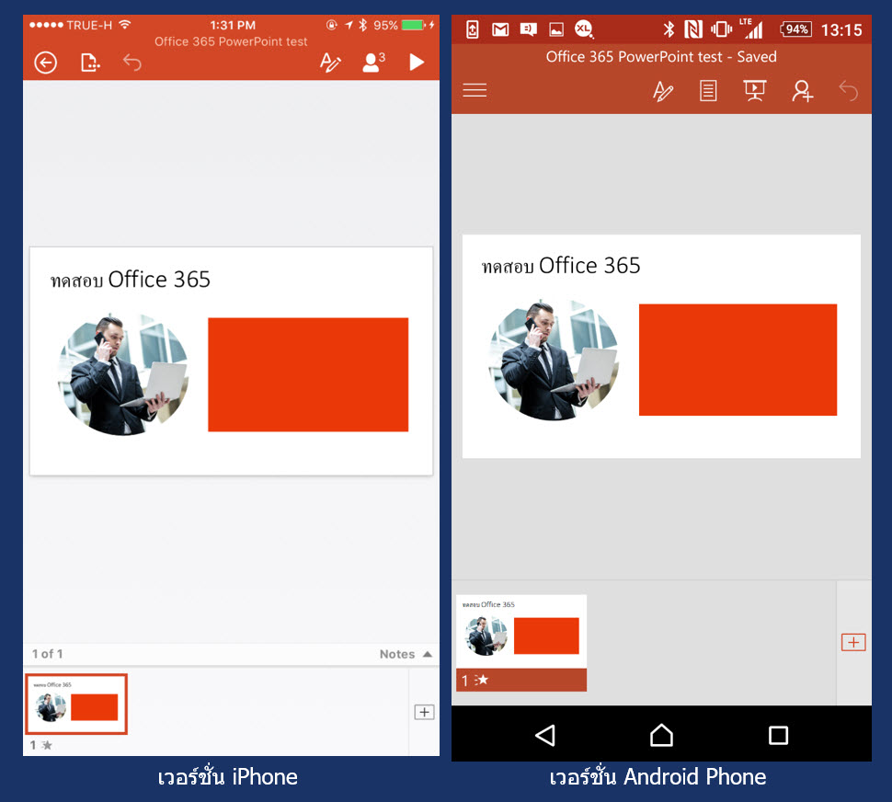The image size is (892, 802).
Task: Open the file options icon on iPhone
Action: [90, 63]
